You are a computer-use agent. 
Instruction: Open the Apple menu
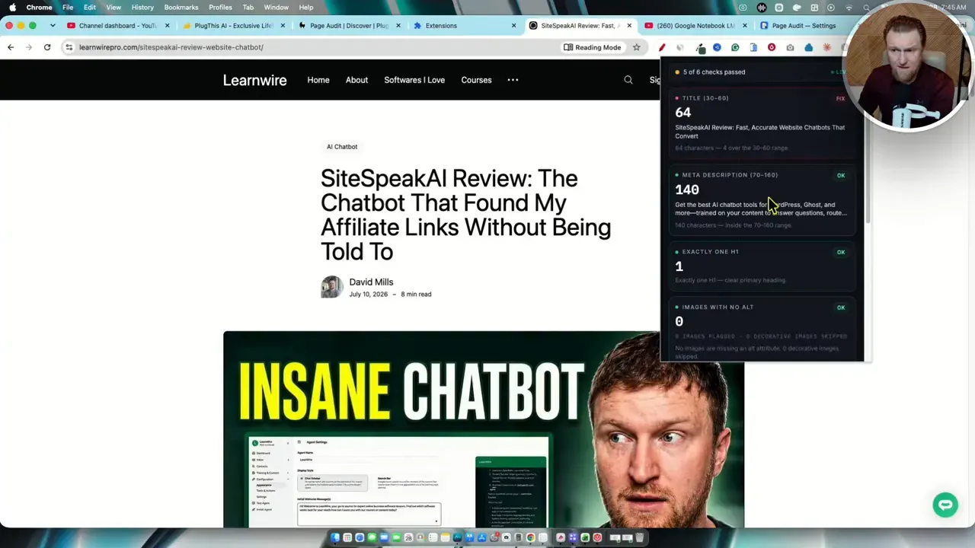tap(13, 8)
